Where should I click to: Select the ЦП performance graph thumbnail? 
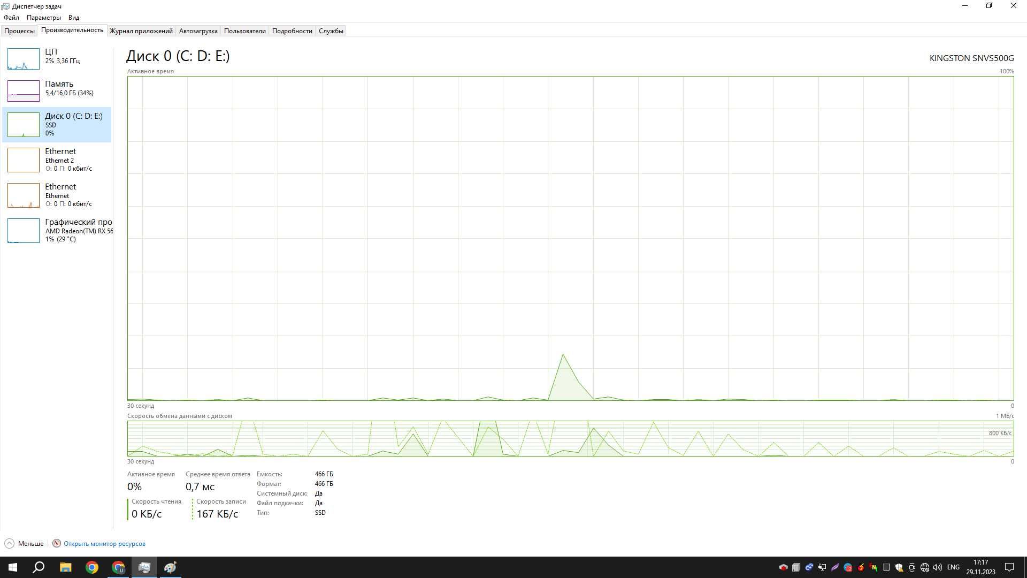[24, 59]
